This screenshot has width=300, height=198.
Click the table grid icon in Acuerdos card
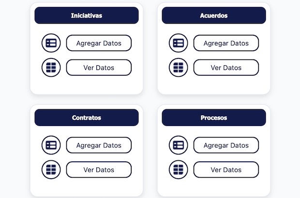(178, 68)
